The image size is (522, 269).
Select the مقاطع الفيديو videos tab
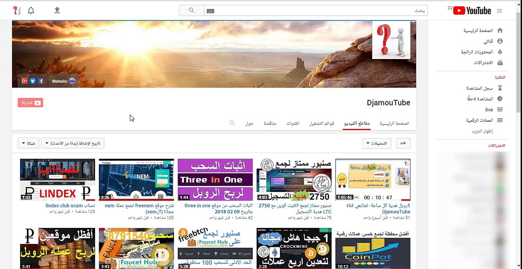(x=357, y=123)
